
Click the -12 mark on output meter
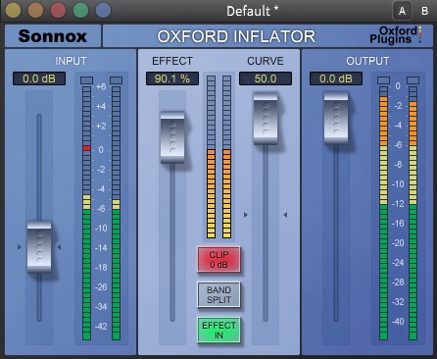[398, 204]
